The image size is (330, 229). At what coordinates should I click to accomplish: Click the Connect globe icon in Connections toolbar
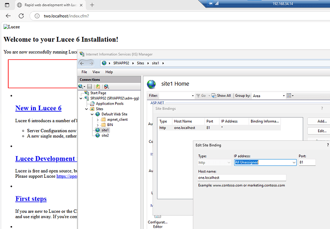point(81,86)
